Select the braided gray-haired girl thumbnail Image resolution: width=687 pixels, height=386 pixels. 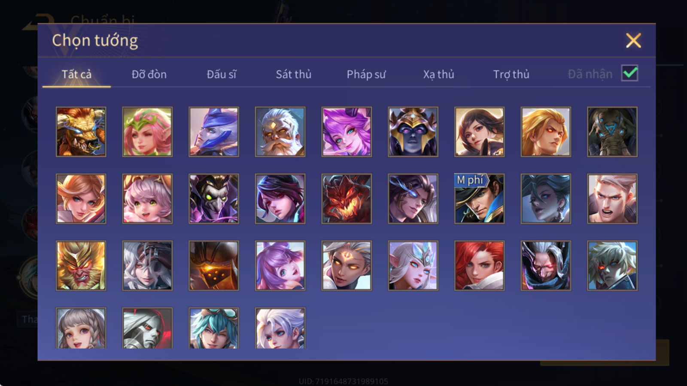pyautogui.click(x=81, y=328)
